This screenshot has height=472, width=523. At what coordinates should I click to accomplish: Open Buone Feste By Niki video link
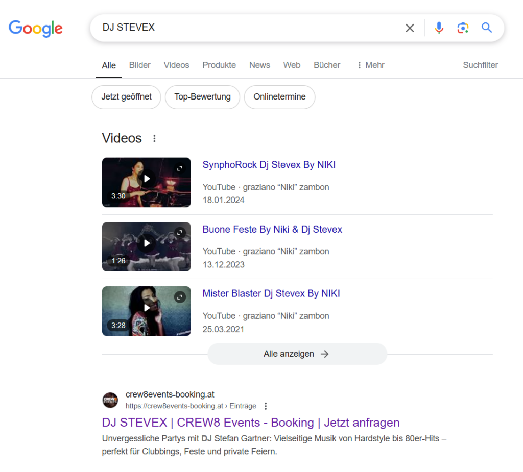tap(272, 230)
